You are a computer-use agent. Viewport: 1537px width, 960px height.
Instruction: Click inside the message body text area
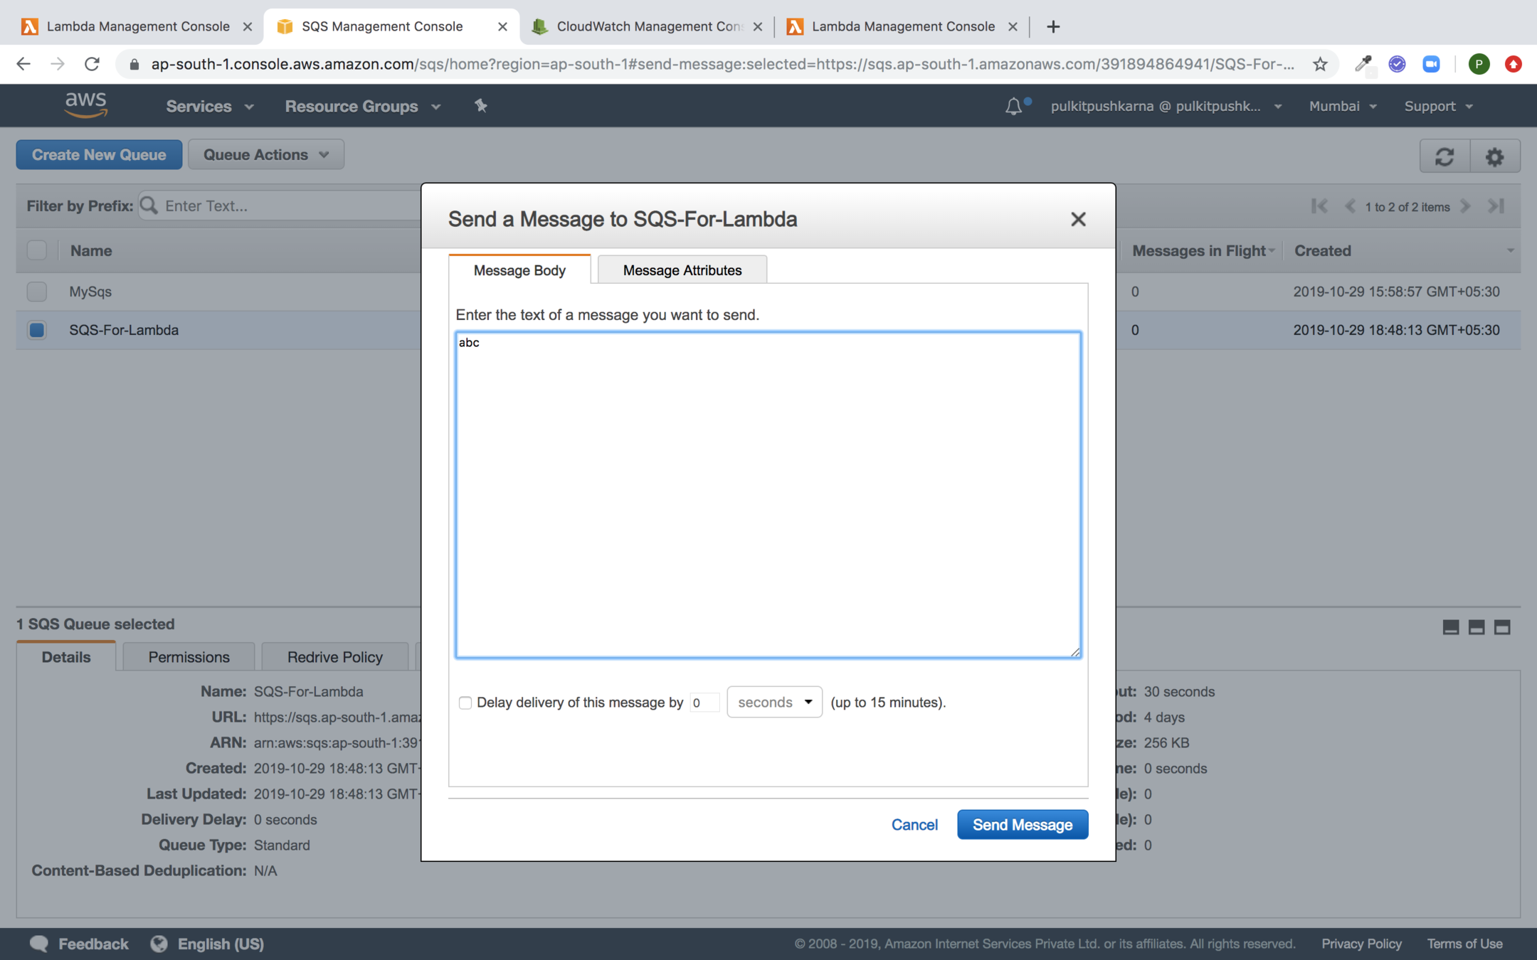pyautogui.click(x=768, y=494)
